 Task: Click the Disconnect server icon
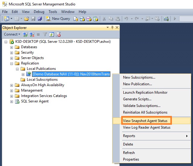pyautogui.click(x=32, y=34)
